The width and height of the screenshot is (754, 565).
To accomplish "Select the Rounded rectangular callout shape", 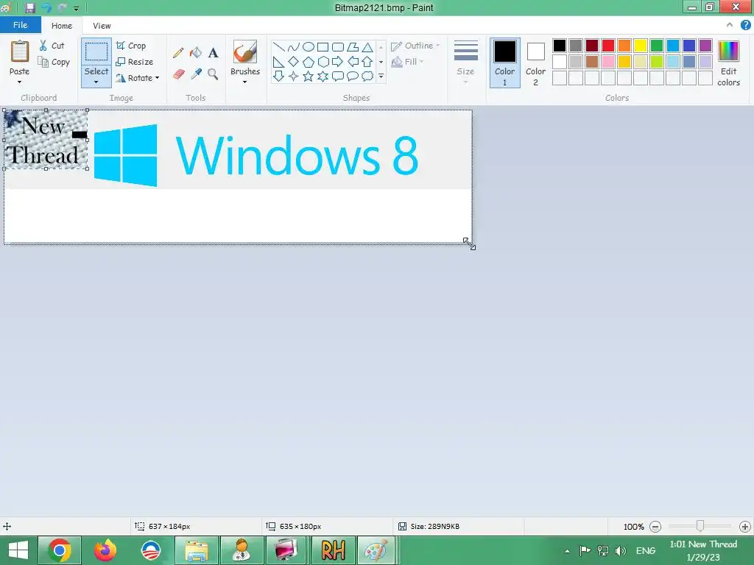I will click(337, 76).
